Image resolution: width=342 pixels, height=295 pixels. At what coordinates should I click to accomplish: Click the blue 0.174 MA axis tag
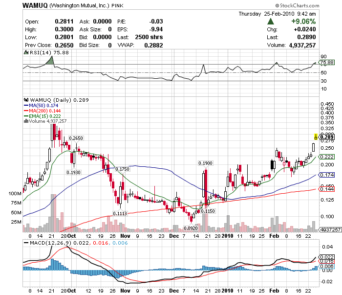point(327,175)
